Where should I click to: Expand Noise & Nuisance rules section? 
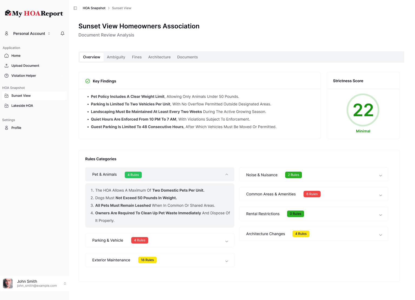coord(380,175)
